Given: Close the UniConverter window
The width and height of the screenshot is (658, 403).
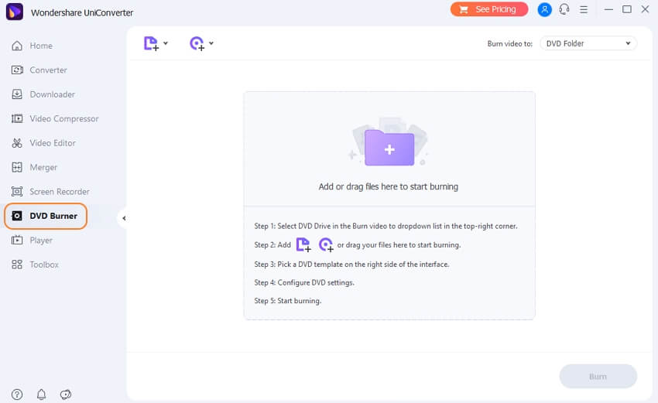Looking at the screenshot, I should click(646, 9).
